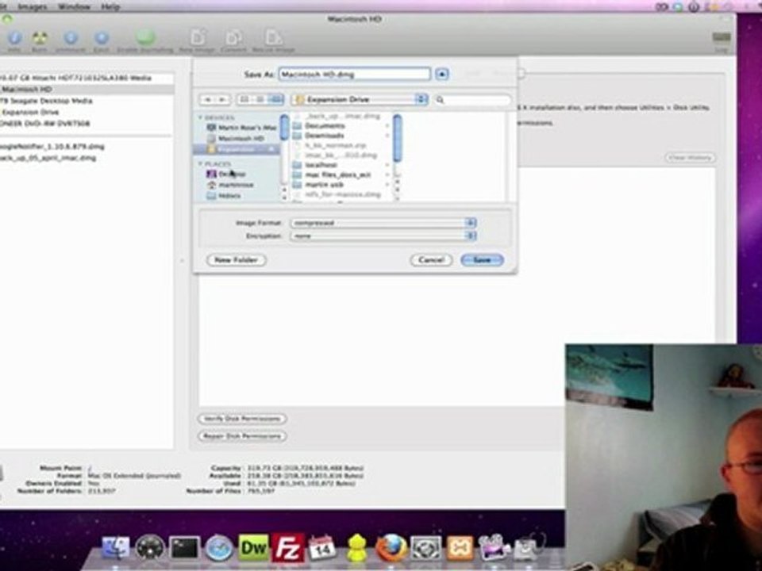Launch Firefox from the Dock

[391, 547]
